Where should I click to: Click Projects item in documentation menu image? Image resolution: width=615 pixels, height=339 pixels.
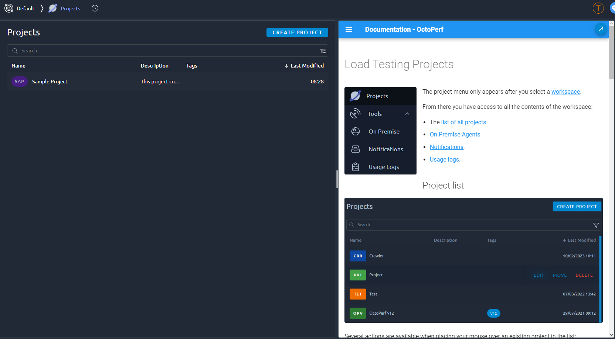(x=380, y=96)
